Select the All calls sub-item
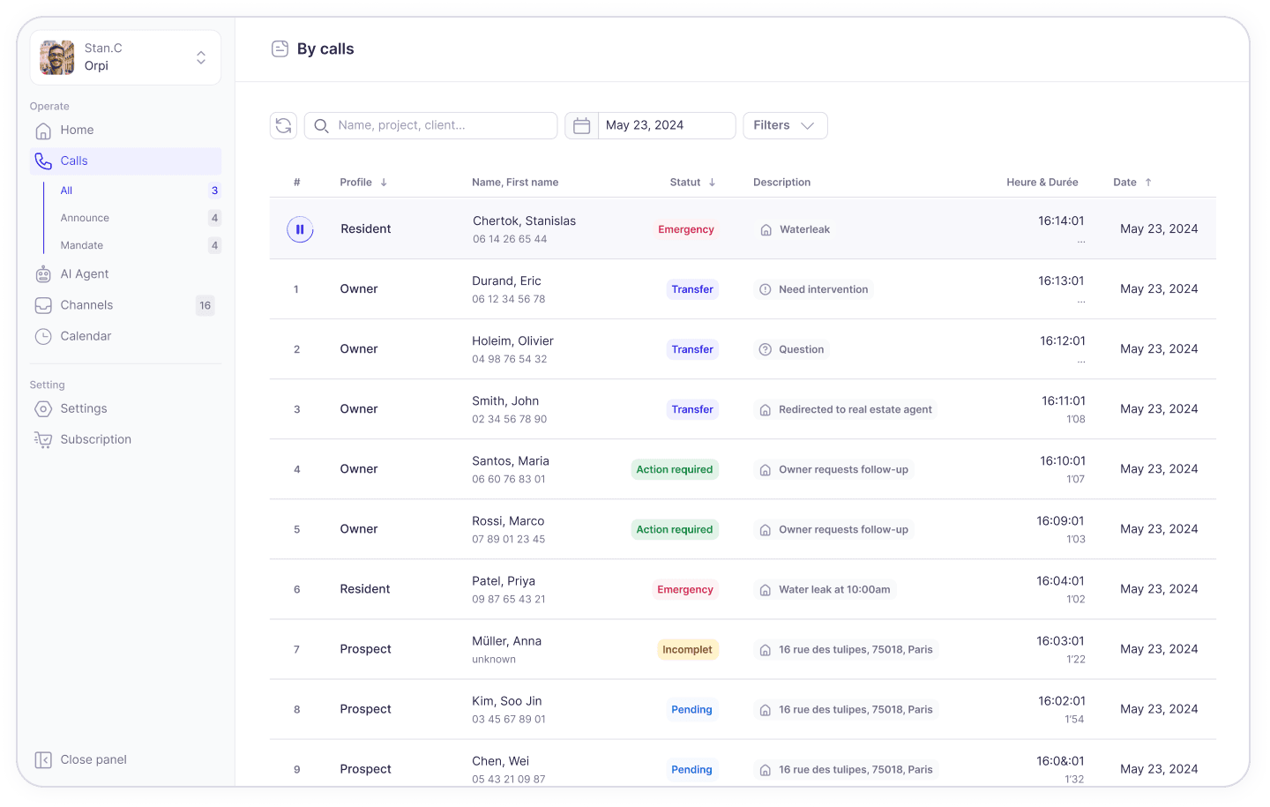Screen dimensions: 1270x807 66,191
